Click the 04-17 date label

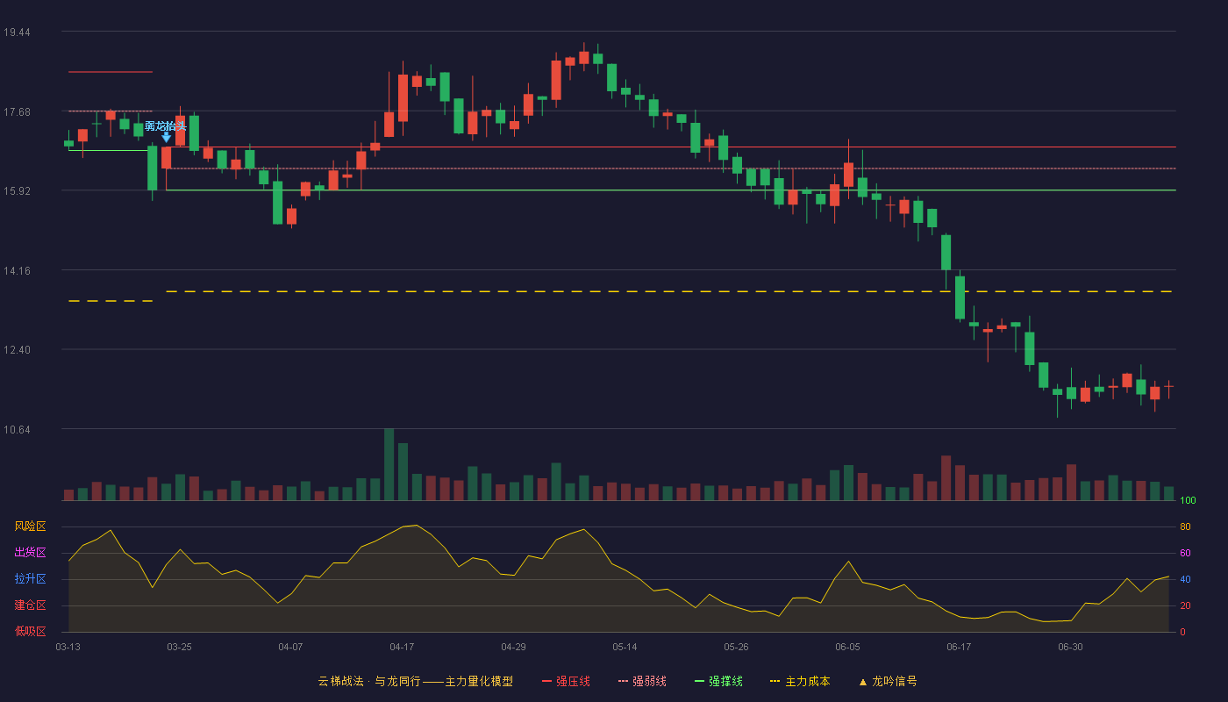[402, 647]
